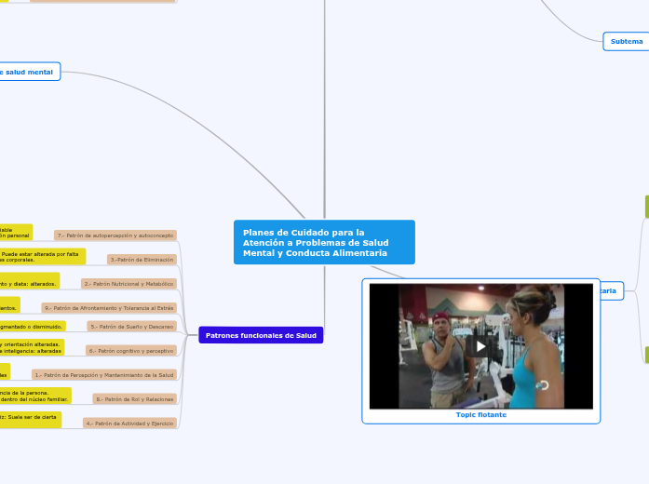This screenshot has width=649, height=484.
Task: Click '1.- Patrón de Percepción y Mantenimiento de la Salud'
Action: click(x=104, y=374)
